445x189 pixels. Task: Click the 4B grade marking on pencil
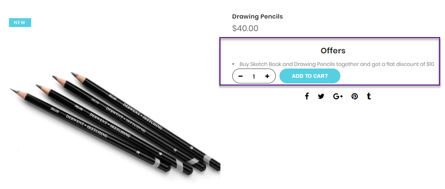click(x=175, y=150)
